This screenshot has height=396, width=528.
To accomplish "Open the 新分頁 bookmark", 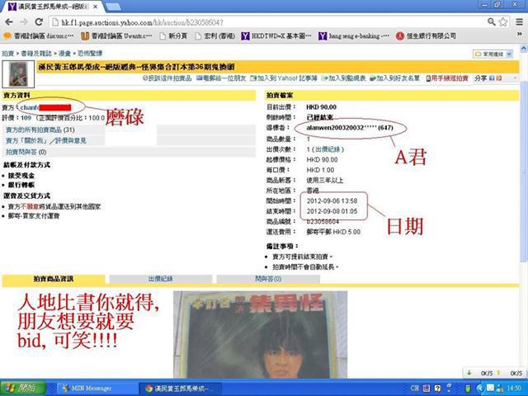I will 174,35.
